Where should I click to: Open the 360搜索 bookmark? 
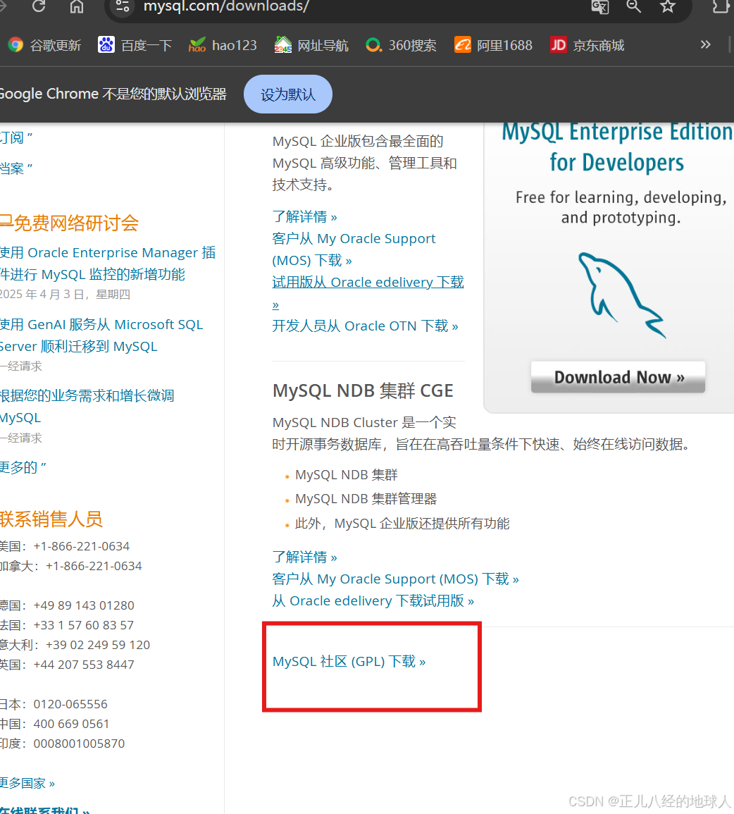point(400,46)
